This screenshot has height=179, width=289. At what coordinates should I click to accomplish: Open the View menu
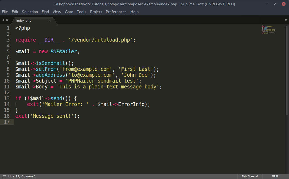57,12
